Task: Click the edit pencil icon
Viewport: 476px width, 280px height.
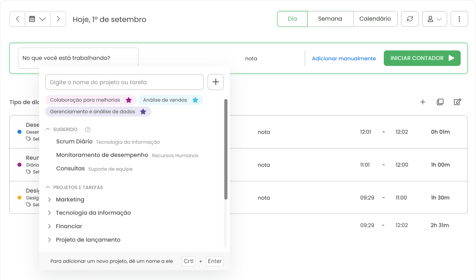Action: (457, 102)
